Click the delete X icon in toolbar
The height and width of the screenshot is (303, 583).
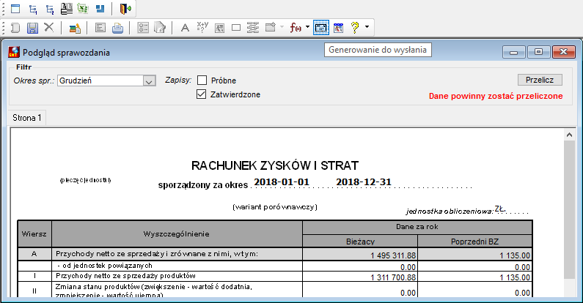[49, 27]
